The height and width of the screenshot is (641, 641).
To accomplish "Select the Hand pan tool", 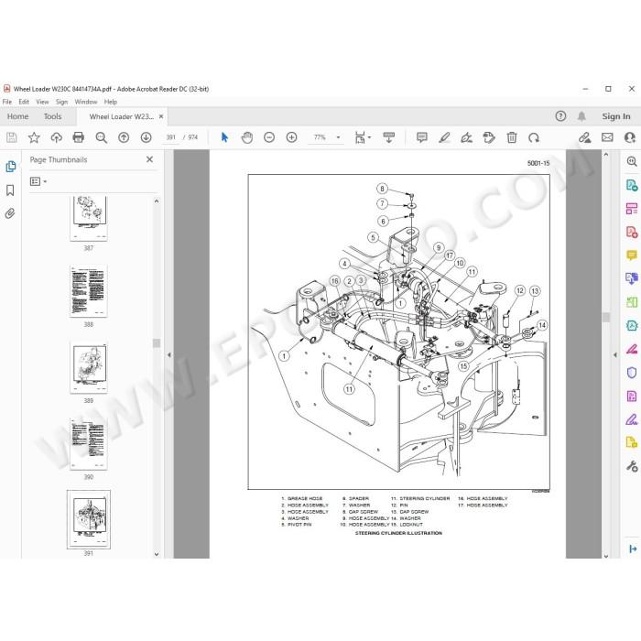I will click(247, 137).
